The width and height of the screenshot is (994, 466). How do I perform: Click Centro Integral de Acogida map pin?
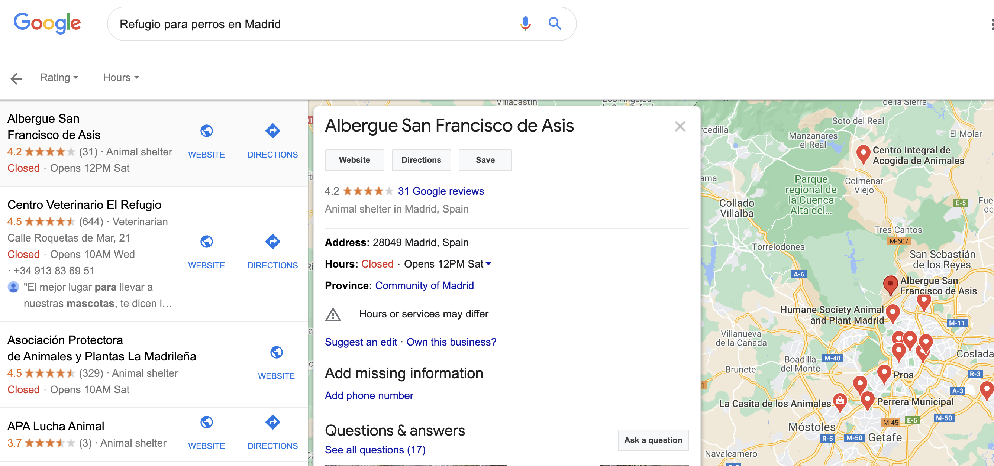point(863,153)
